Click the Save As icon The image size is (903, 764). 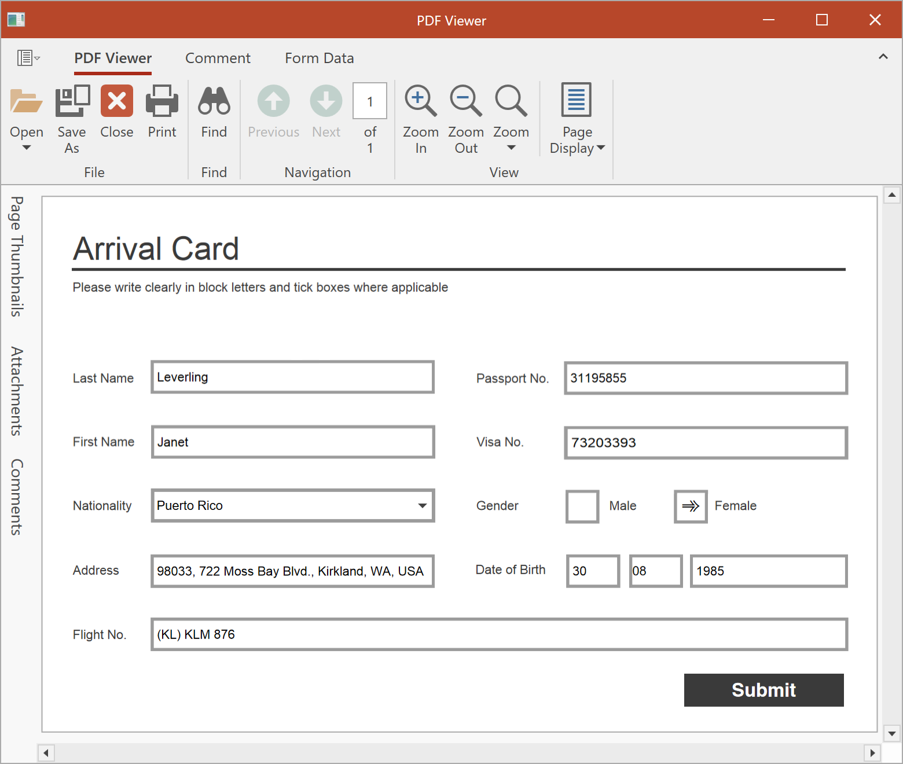click(72, 102)
